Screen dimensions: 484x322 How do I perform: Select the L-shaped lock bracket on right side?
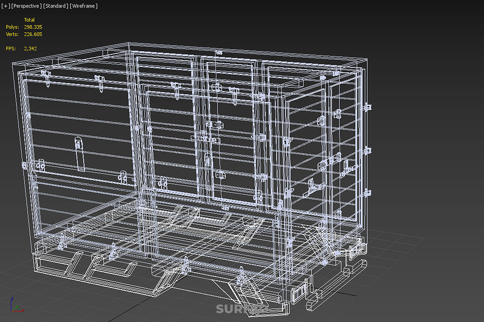(x=347, y=167)
